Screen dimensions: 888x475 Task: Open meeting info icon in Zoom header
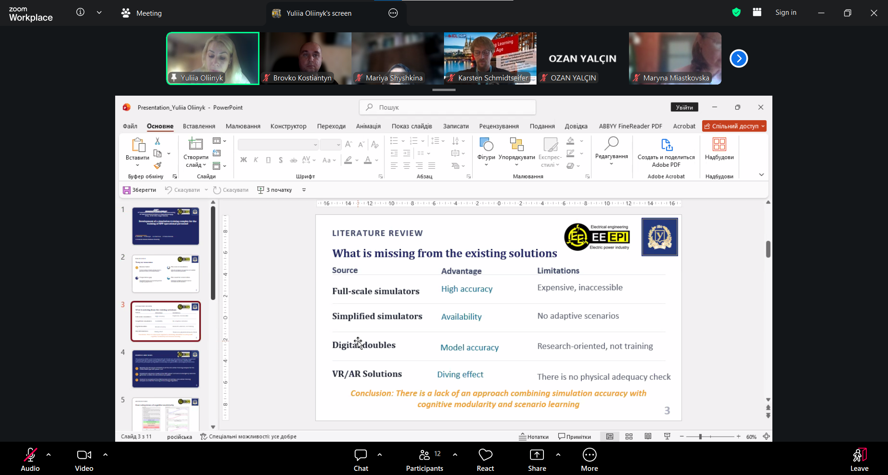pyautogui.click(x=80, y=12)
